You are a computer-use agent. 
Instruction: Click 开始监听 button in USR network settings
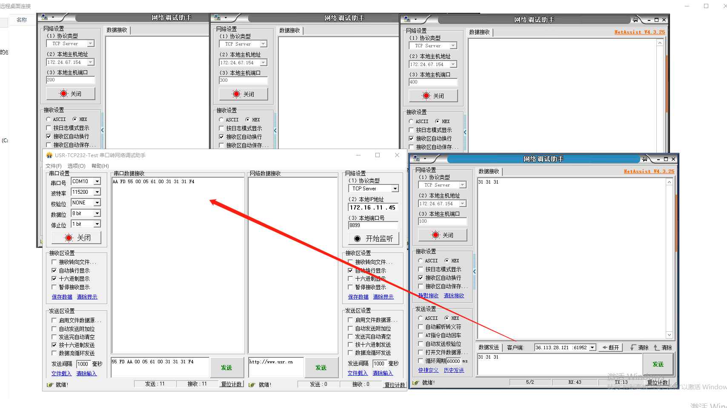click(x=373, y=238)
